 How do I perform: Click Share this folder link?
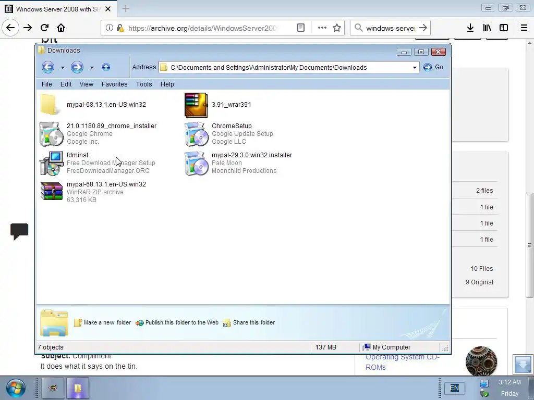(x=249, y=322)
